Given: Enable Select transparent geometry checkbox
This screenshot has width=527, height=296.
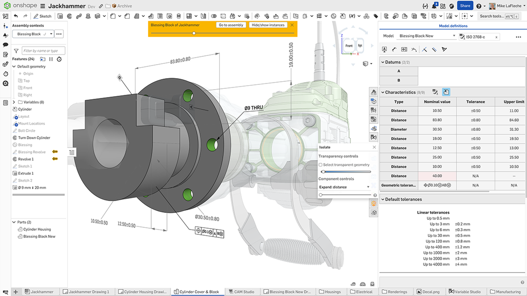Looking at the screenshot, I should coord(320,165).
